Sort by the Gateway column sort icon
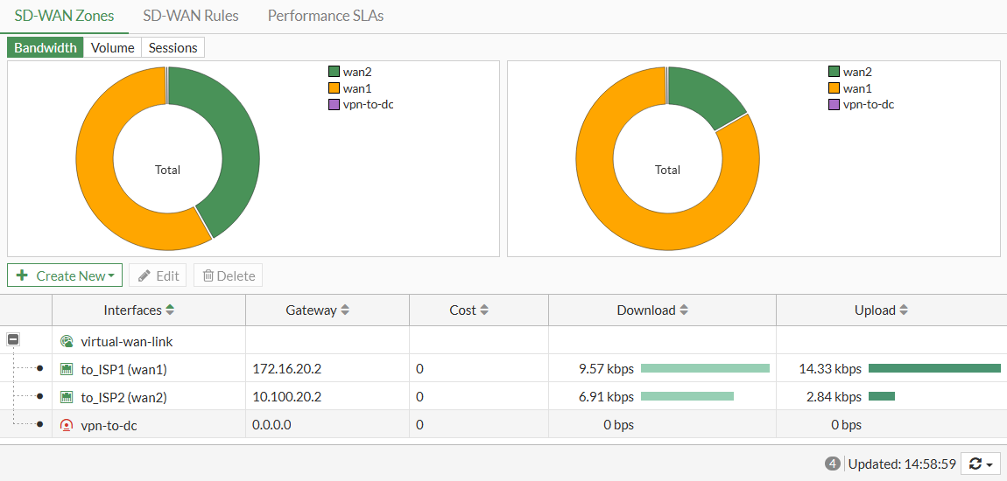The height and width of the screenshot is (481, 1007). tap(345, 310)
